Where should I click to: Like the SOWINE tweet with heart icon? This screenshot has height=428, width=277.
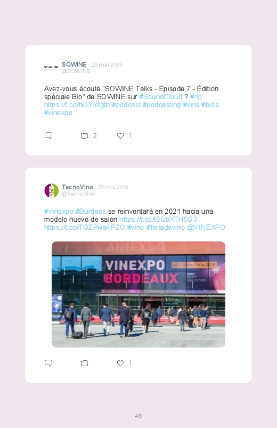tap(120, 135)
